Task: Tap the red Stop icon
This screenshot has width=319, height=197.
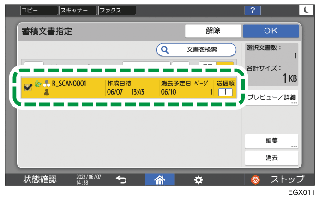Action: (x=255, y=180)
